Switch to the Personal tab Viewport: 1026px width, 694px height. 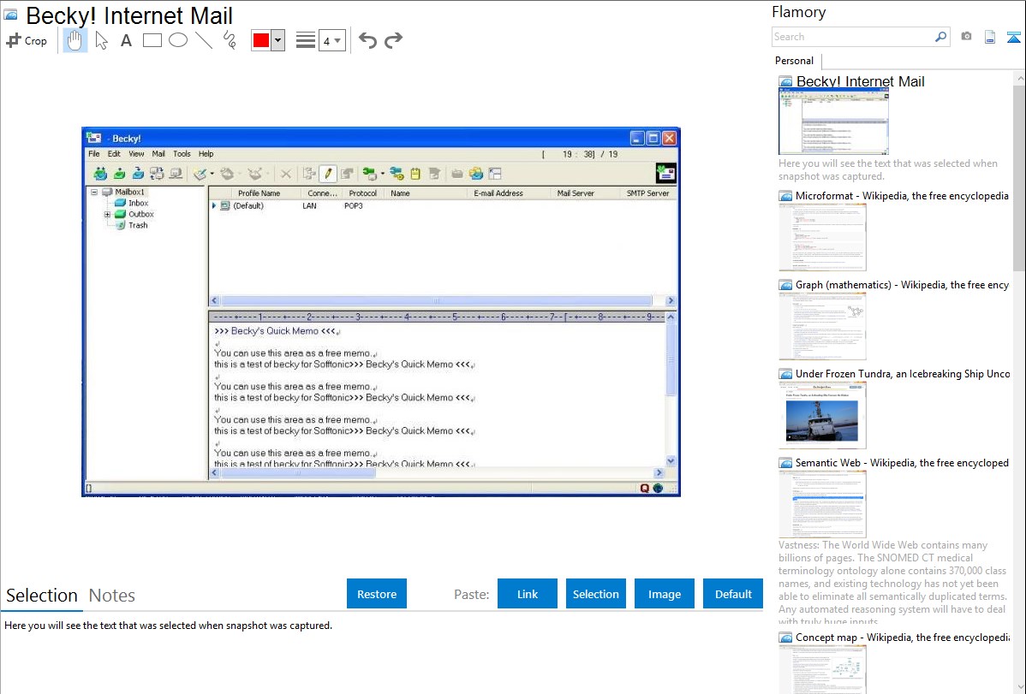pyautogui.click(x=795, y=60)
